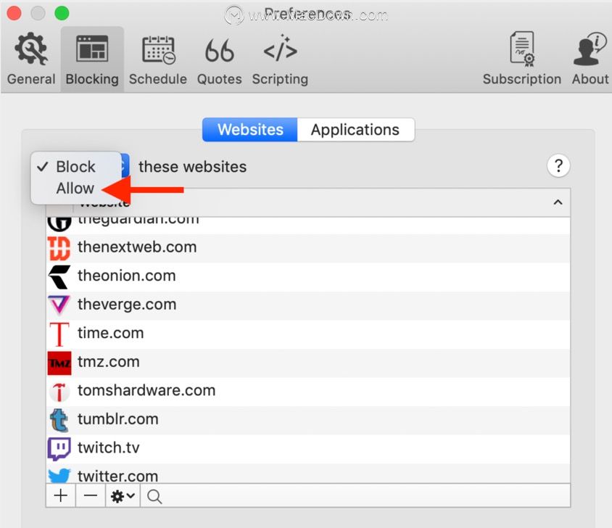The height and width of the screenshot is (528, 612).
Task: Open the help question mark button
Action: (558, 166)
